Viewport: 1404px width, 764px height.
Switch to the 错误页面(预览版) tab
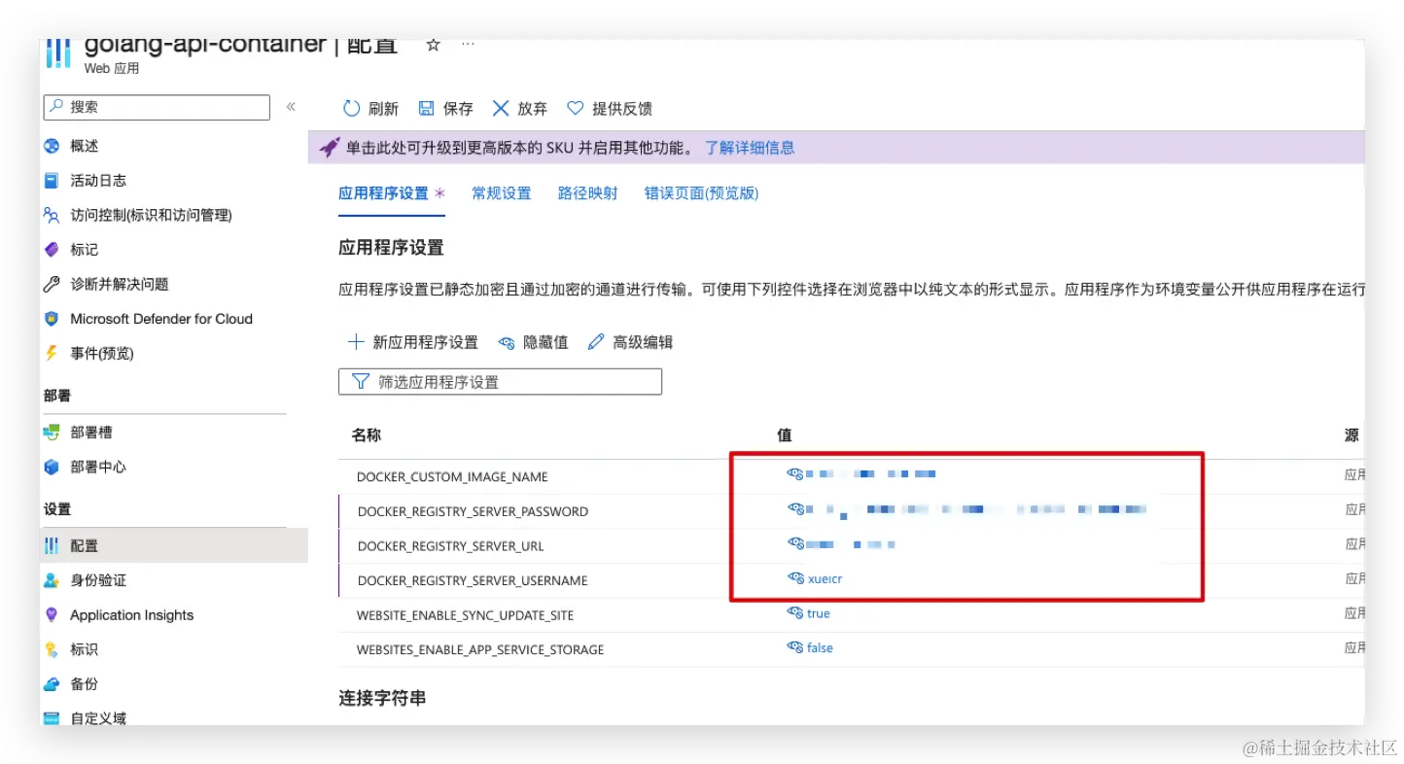702,193
